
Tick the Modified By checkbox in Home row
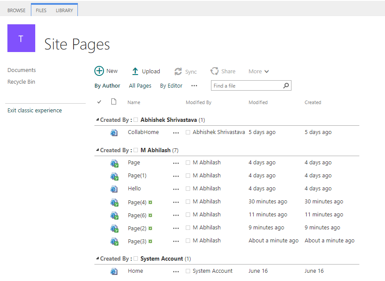188,271
